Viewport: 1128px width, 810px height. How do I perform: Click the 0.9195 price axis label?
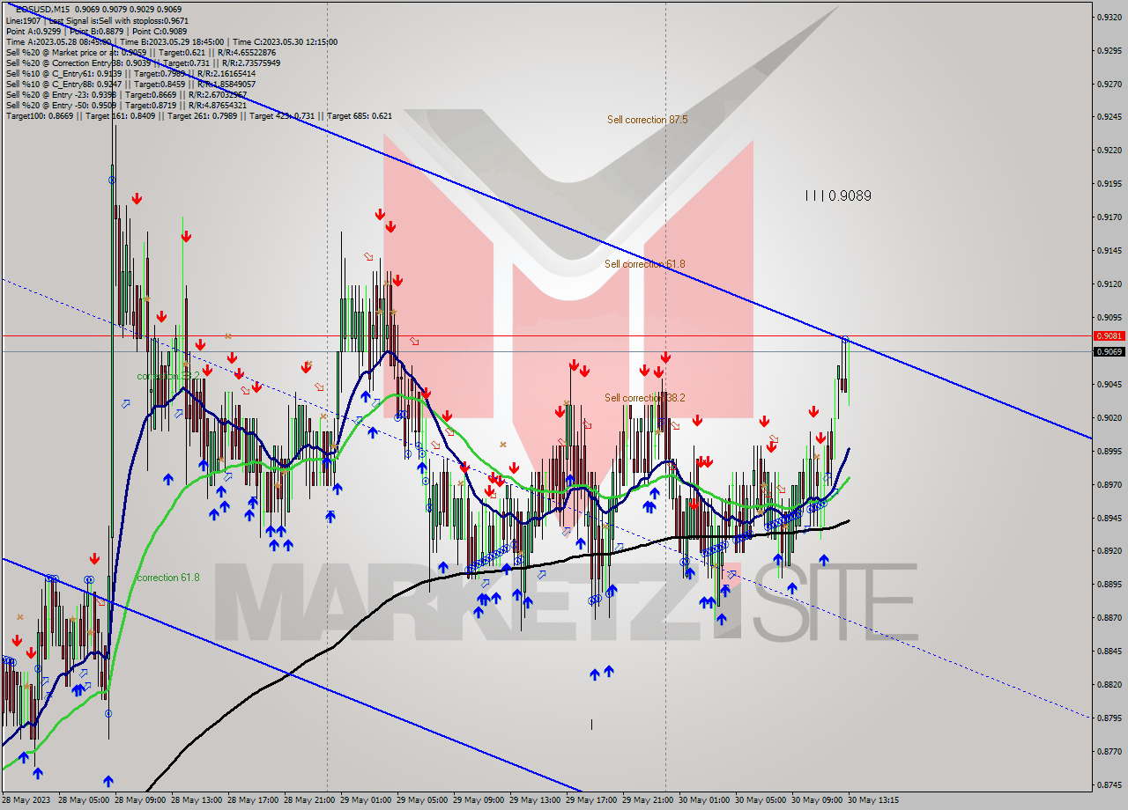tap(1109, 184)
